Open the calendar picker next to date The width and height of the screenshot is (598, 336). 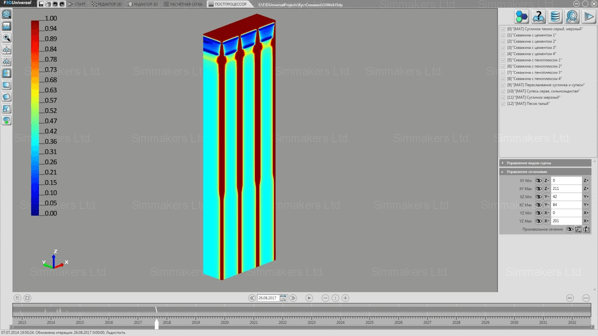tap(283, 298)
